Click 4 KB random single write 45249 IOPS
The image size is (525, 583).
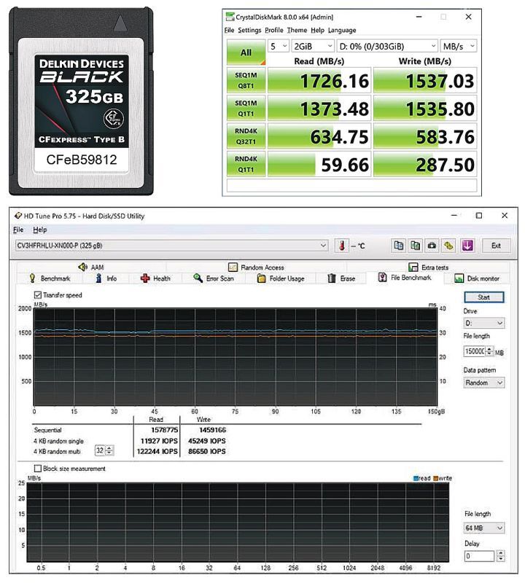click(207, 441)
